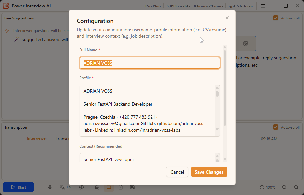304x195 pixels.
Task: Click the Profile text area resize grip
Action: click(218, 135)
